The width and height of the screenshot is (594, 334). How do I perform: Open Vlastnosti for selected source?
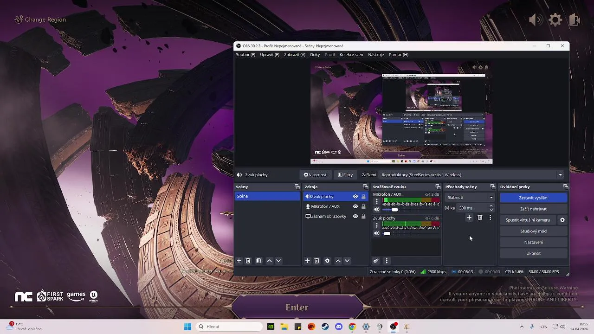316,175
